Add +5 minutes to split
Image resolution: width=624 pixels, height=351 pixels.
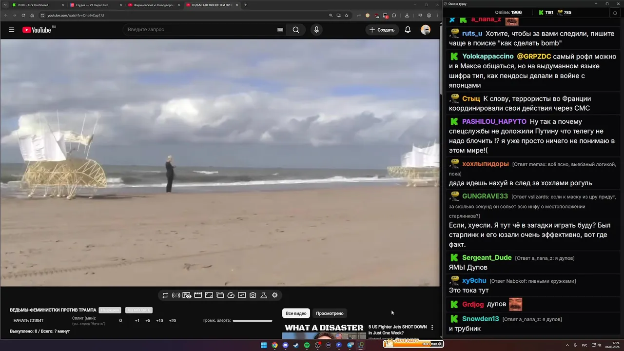(x=148, y=321)
